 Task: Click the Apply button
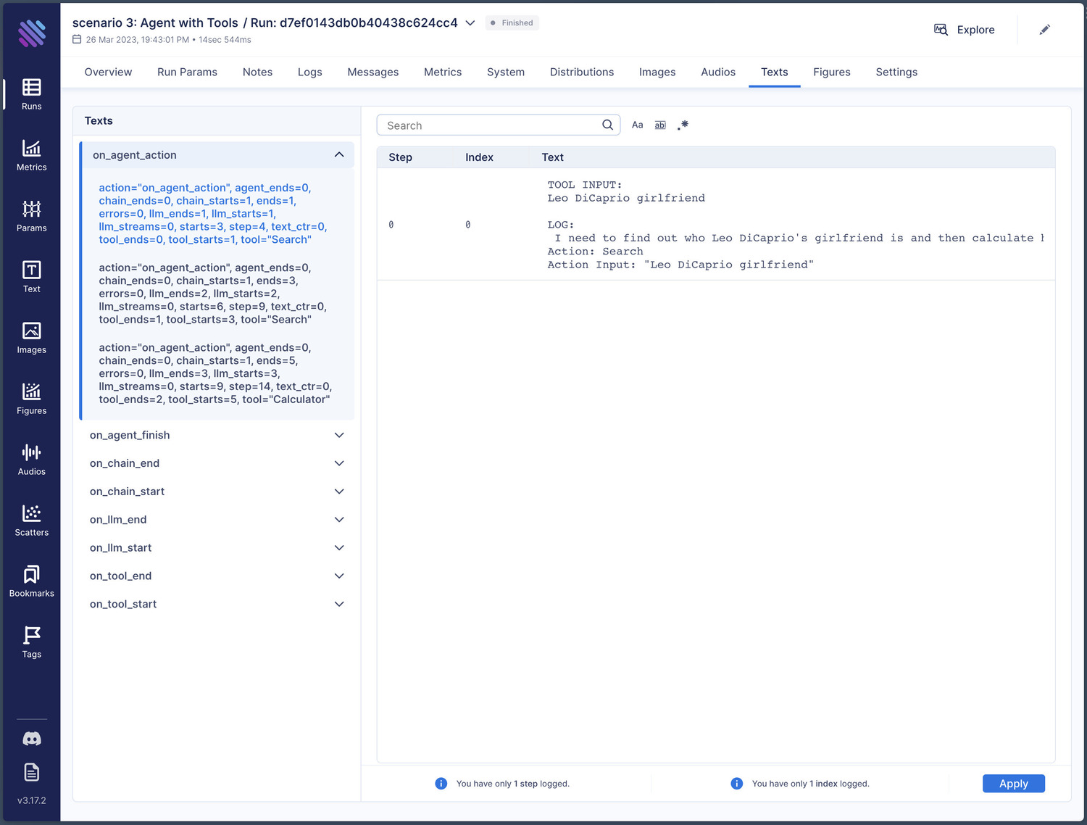coord(1013,784)
